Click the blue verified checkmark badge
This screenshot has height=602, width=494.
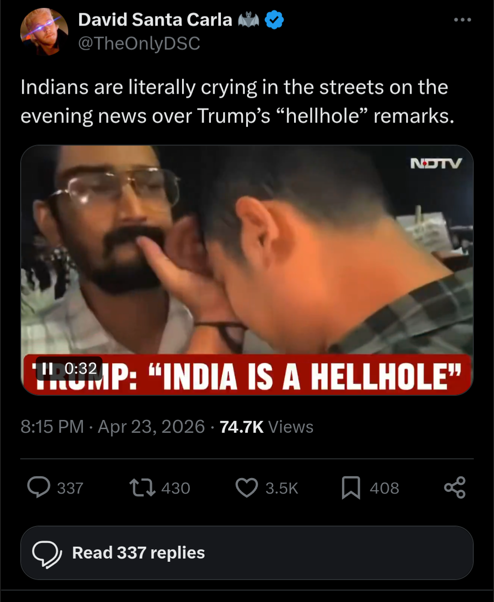[x=274, y=20]
